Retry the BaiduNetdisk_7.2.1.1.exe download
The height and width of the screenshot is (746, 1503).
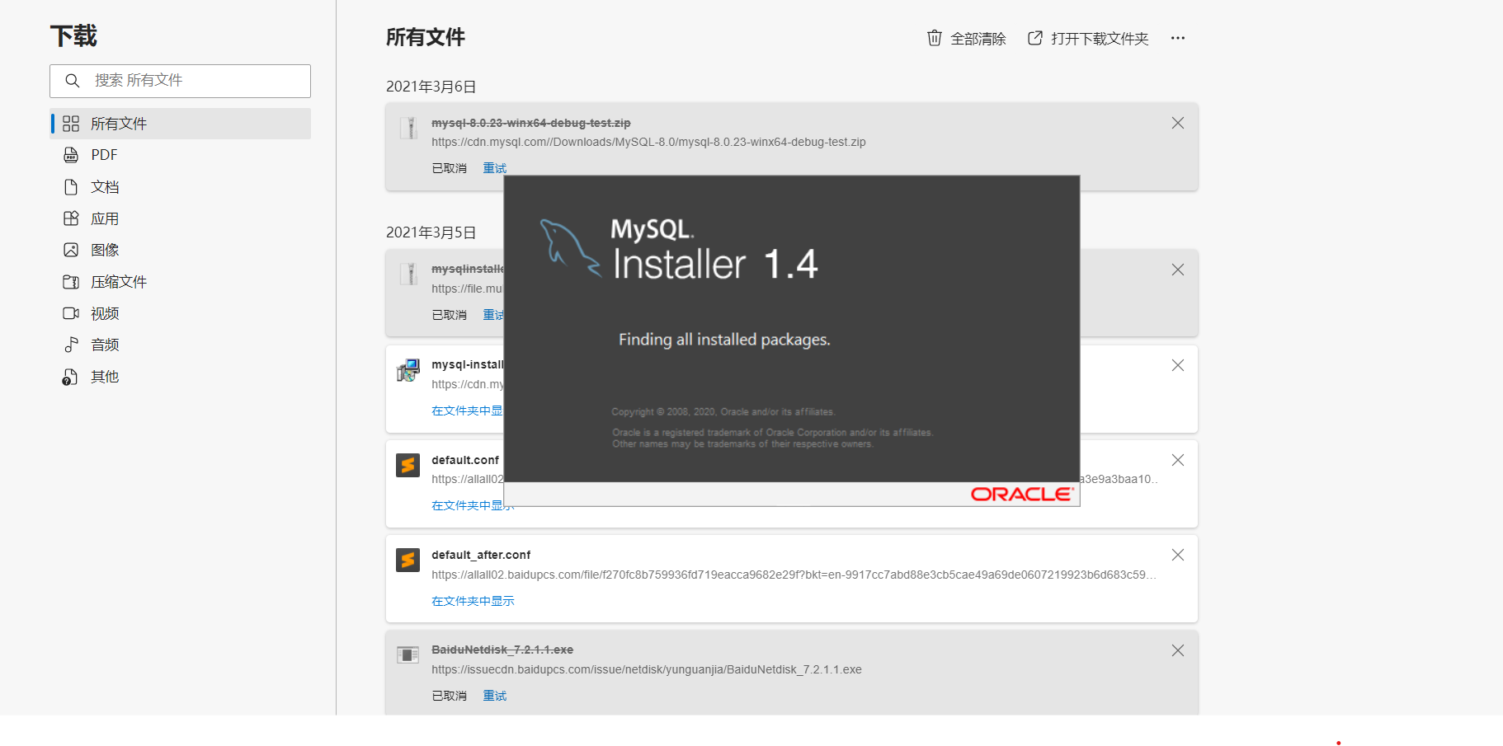pos(495,696)
